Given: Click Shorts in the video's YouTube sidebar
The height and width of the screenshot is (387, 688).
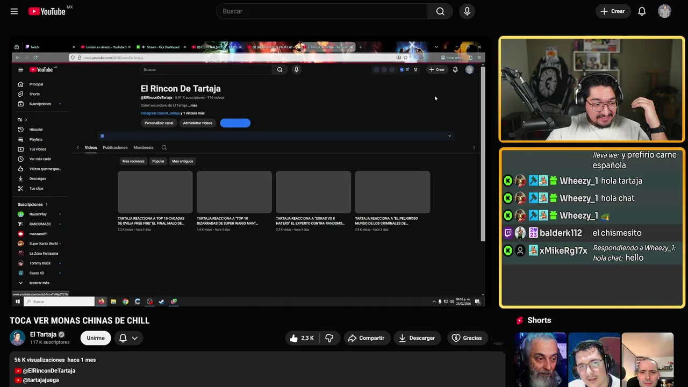Looking at the screenshot, I should (34, 94).
